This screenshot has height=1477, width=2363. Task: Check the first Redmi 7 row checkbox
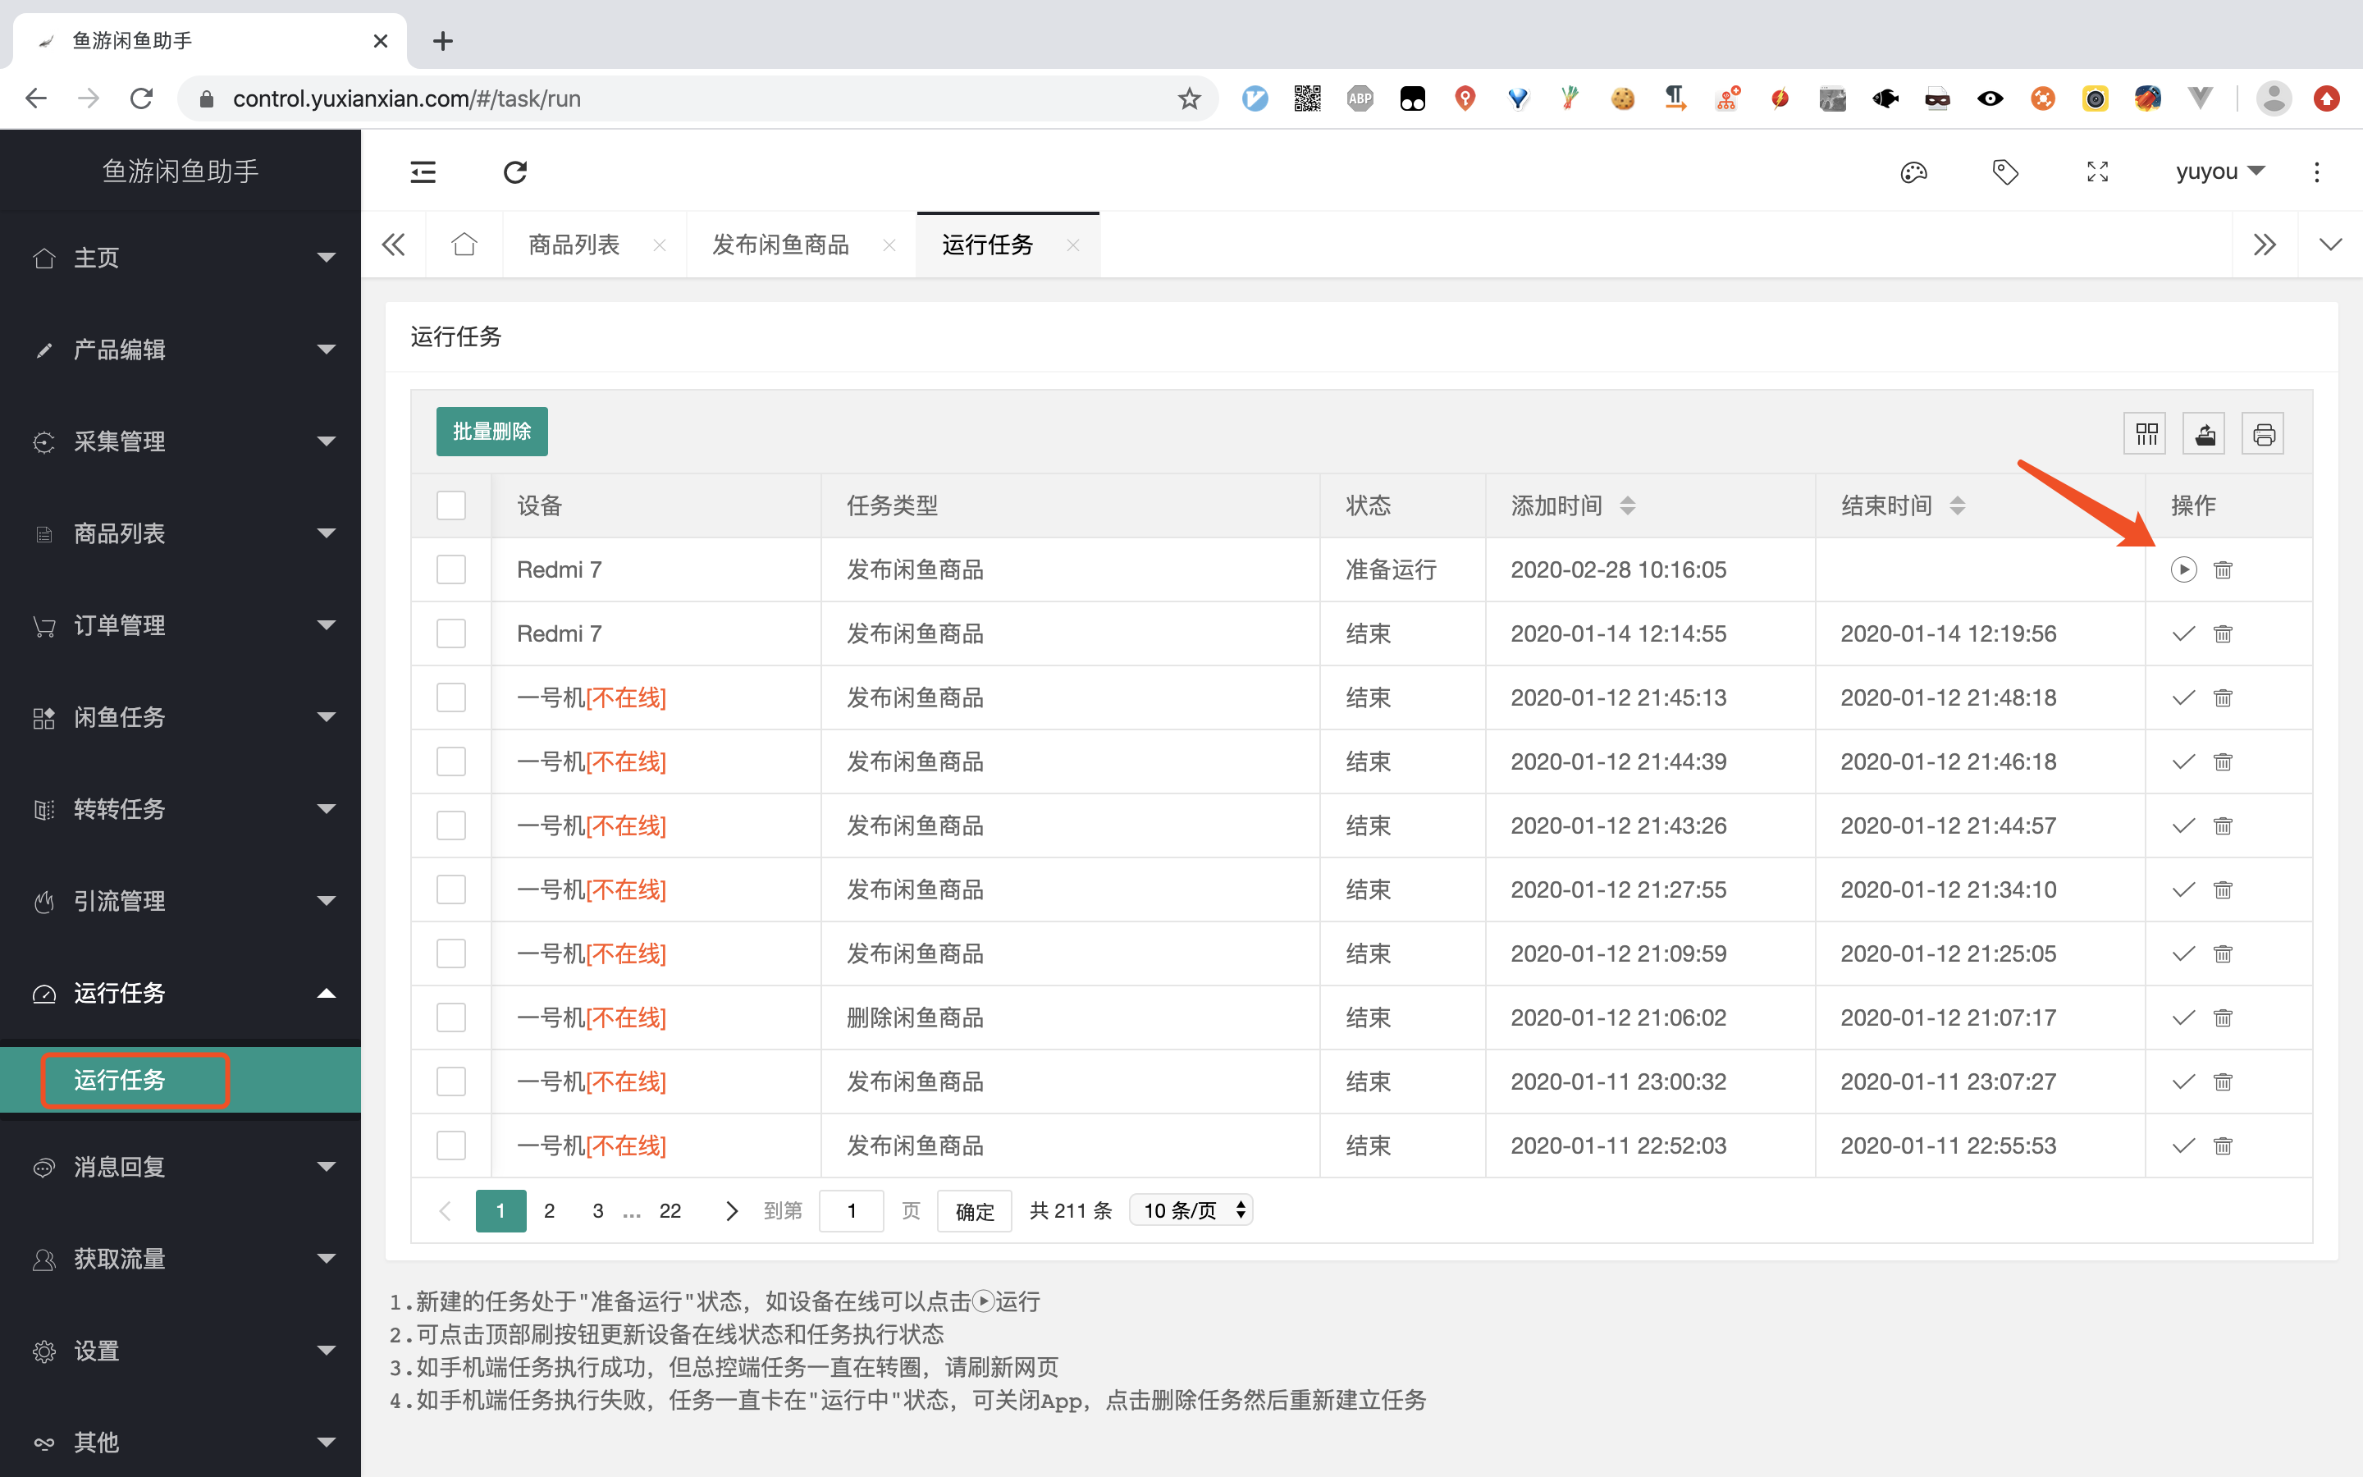[x=451, y=569]
